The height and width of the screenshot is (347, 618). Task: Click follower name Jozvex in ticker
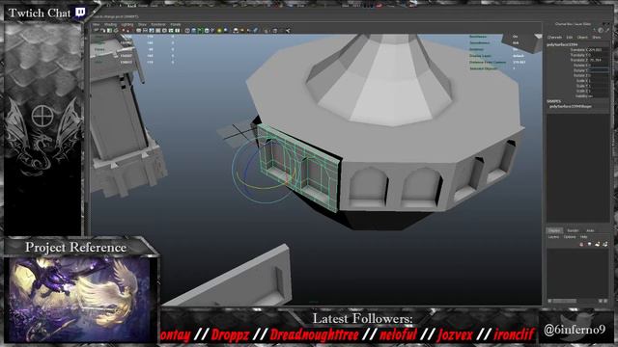(x=455, y=334)
